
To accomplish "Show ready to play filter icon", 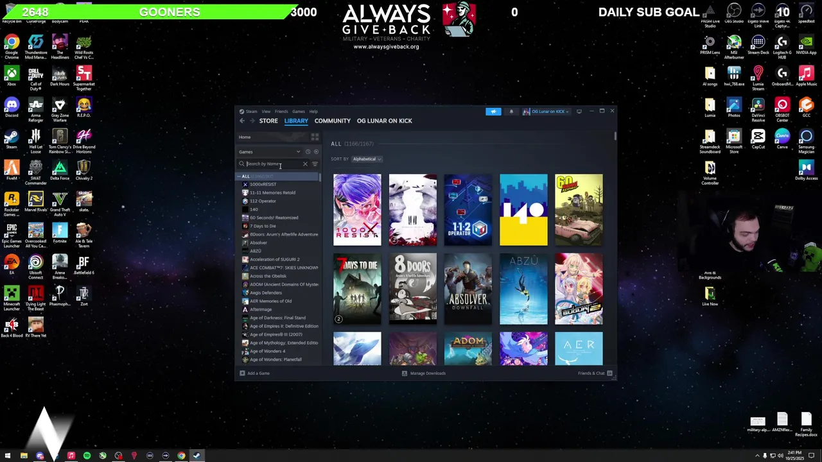I will click(315, 152).
